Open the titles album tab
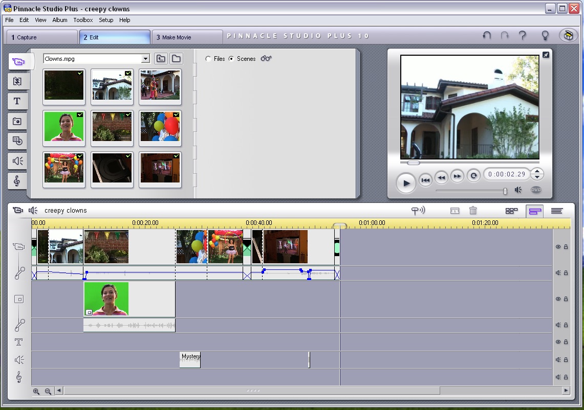 click(17, 101)
